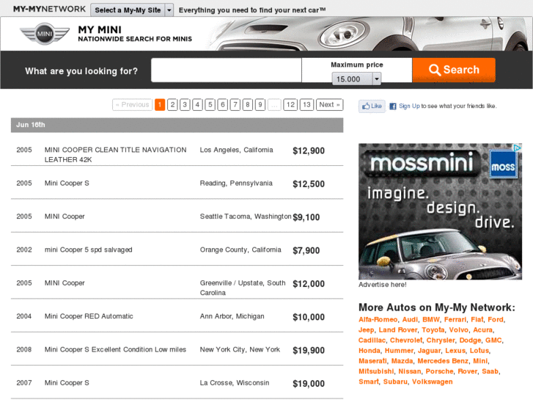This screenshot has width=533, height=400.
Task: Go to results page 5
Action: pos(210,105)
